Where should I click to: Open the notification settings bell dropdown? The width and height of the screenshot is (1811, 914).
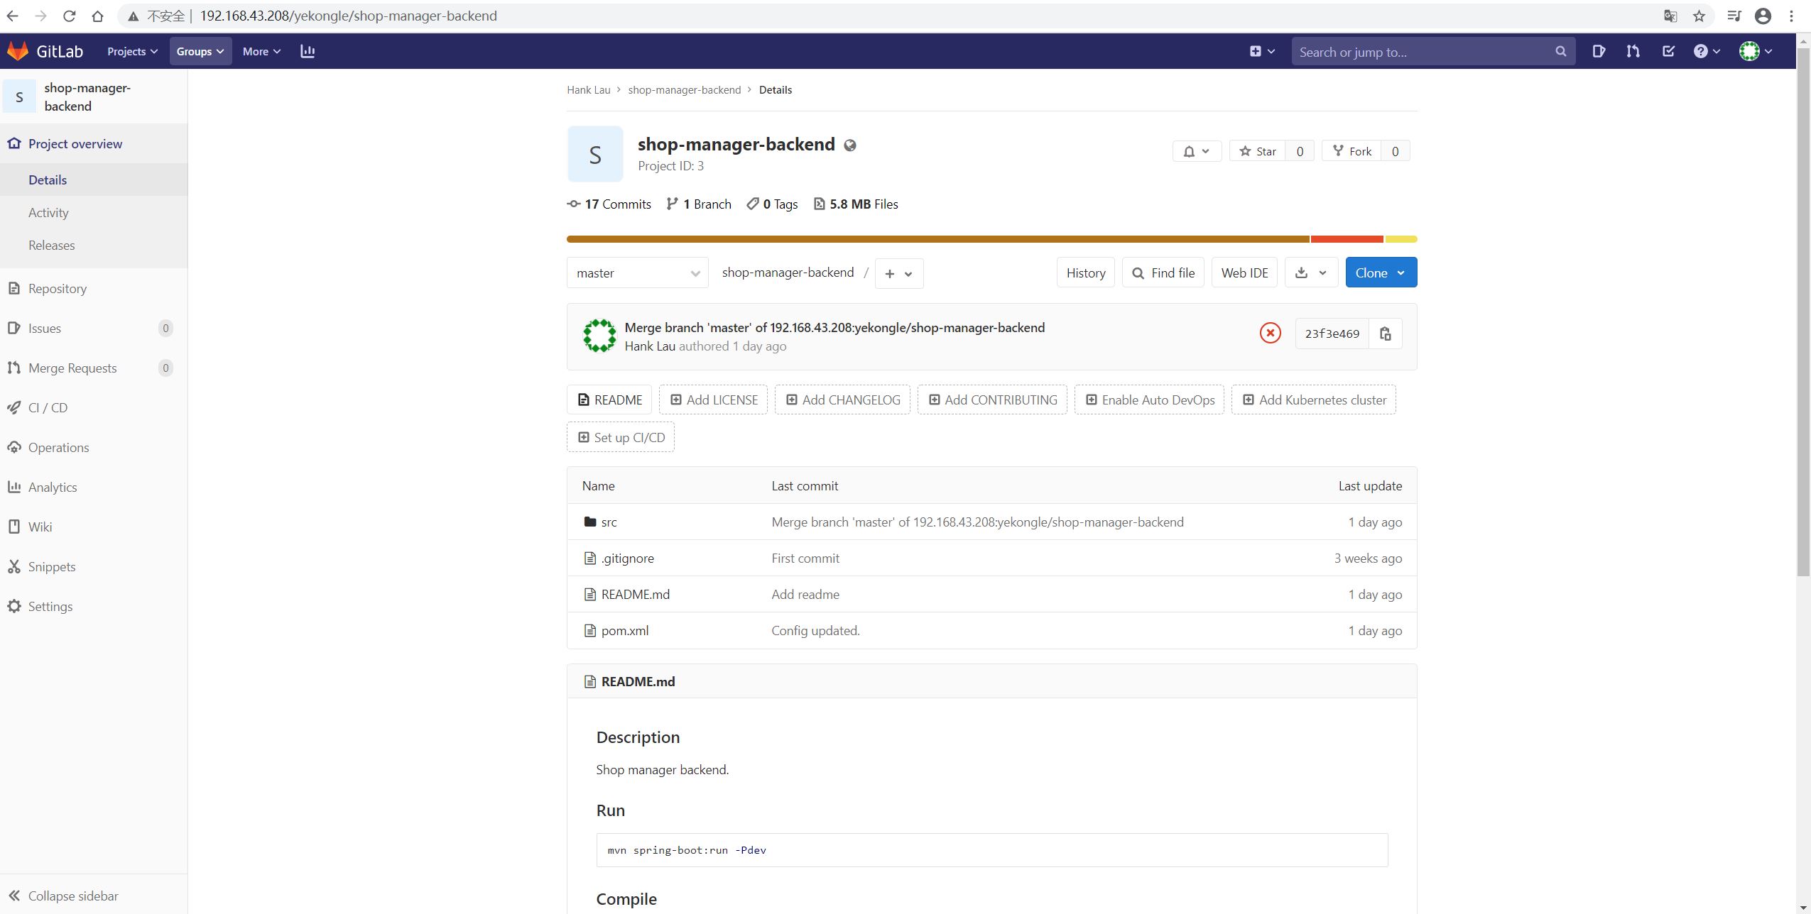pos(1196,151)
